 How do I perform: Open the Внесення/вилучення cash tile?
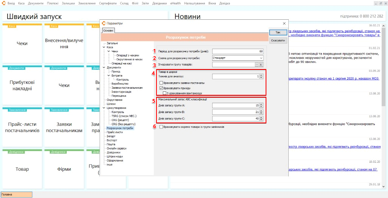pos(64,44)
